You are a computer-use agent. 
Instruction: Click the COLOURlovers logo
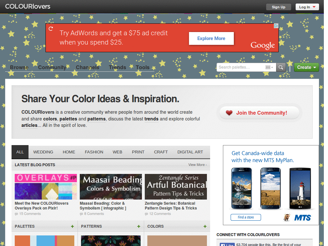click(x=28, y=6)
